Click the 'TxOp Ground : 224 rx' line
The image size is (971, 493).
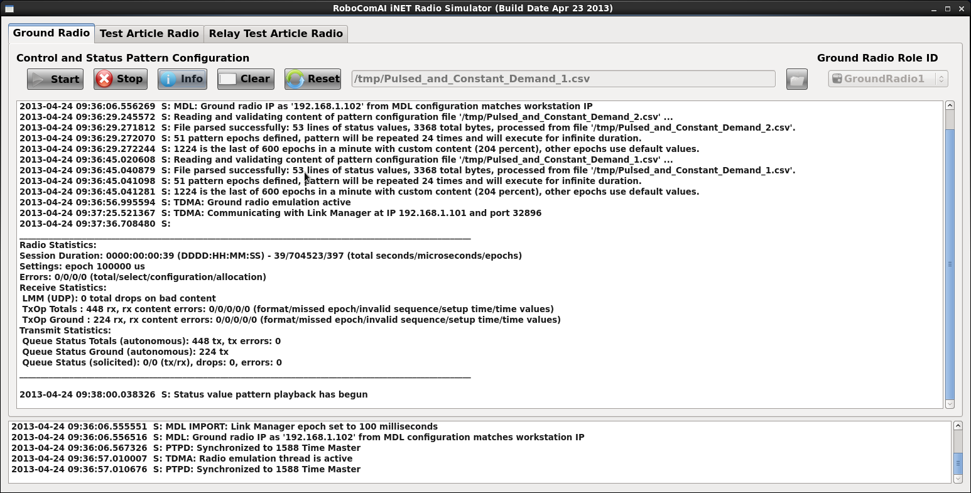tap(291, 320)
